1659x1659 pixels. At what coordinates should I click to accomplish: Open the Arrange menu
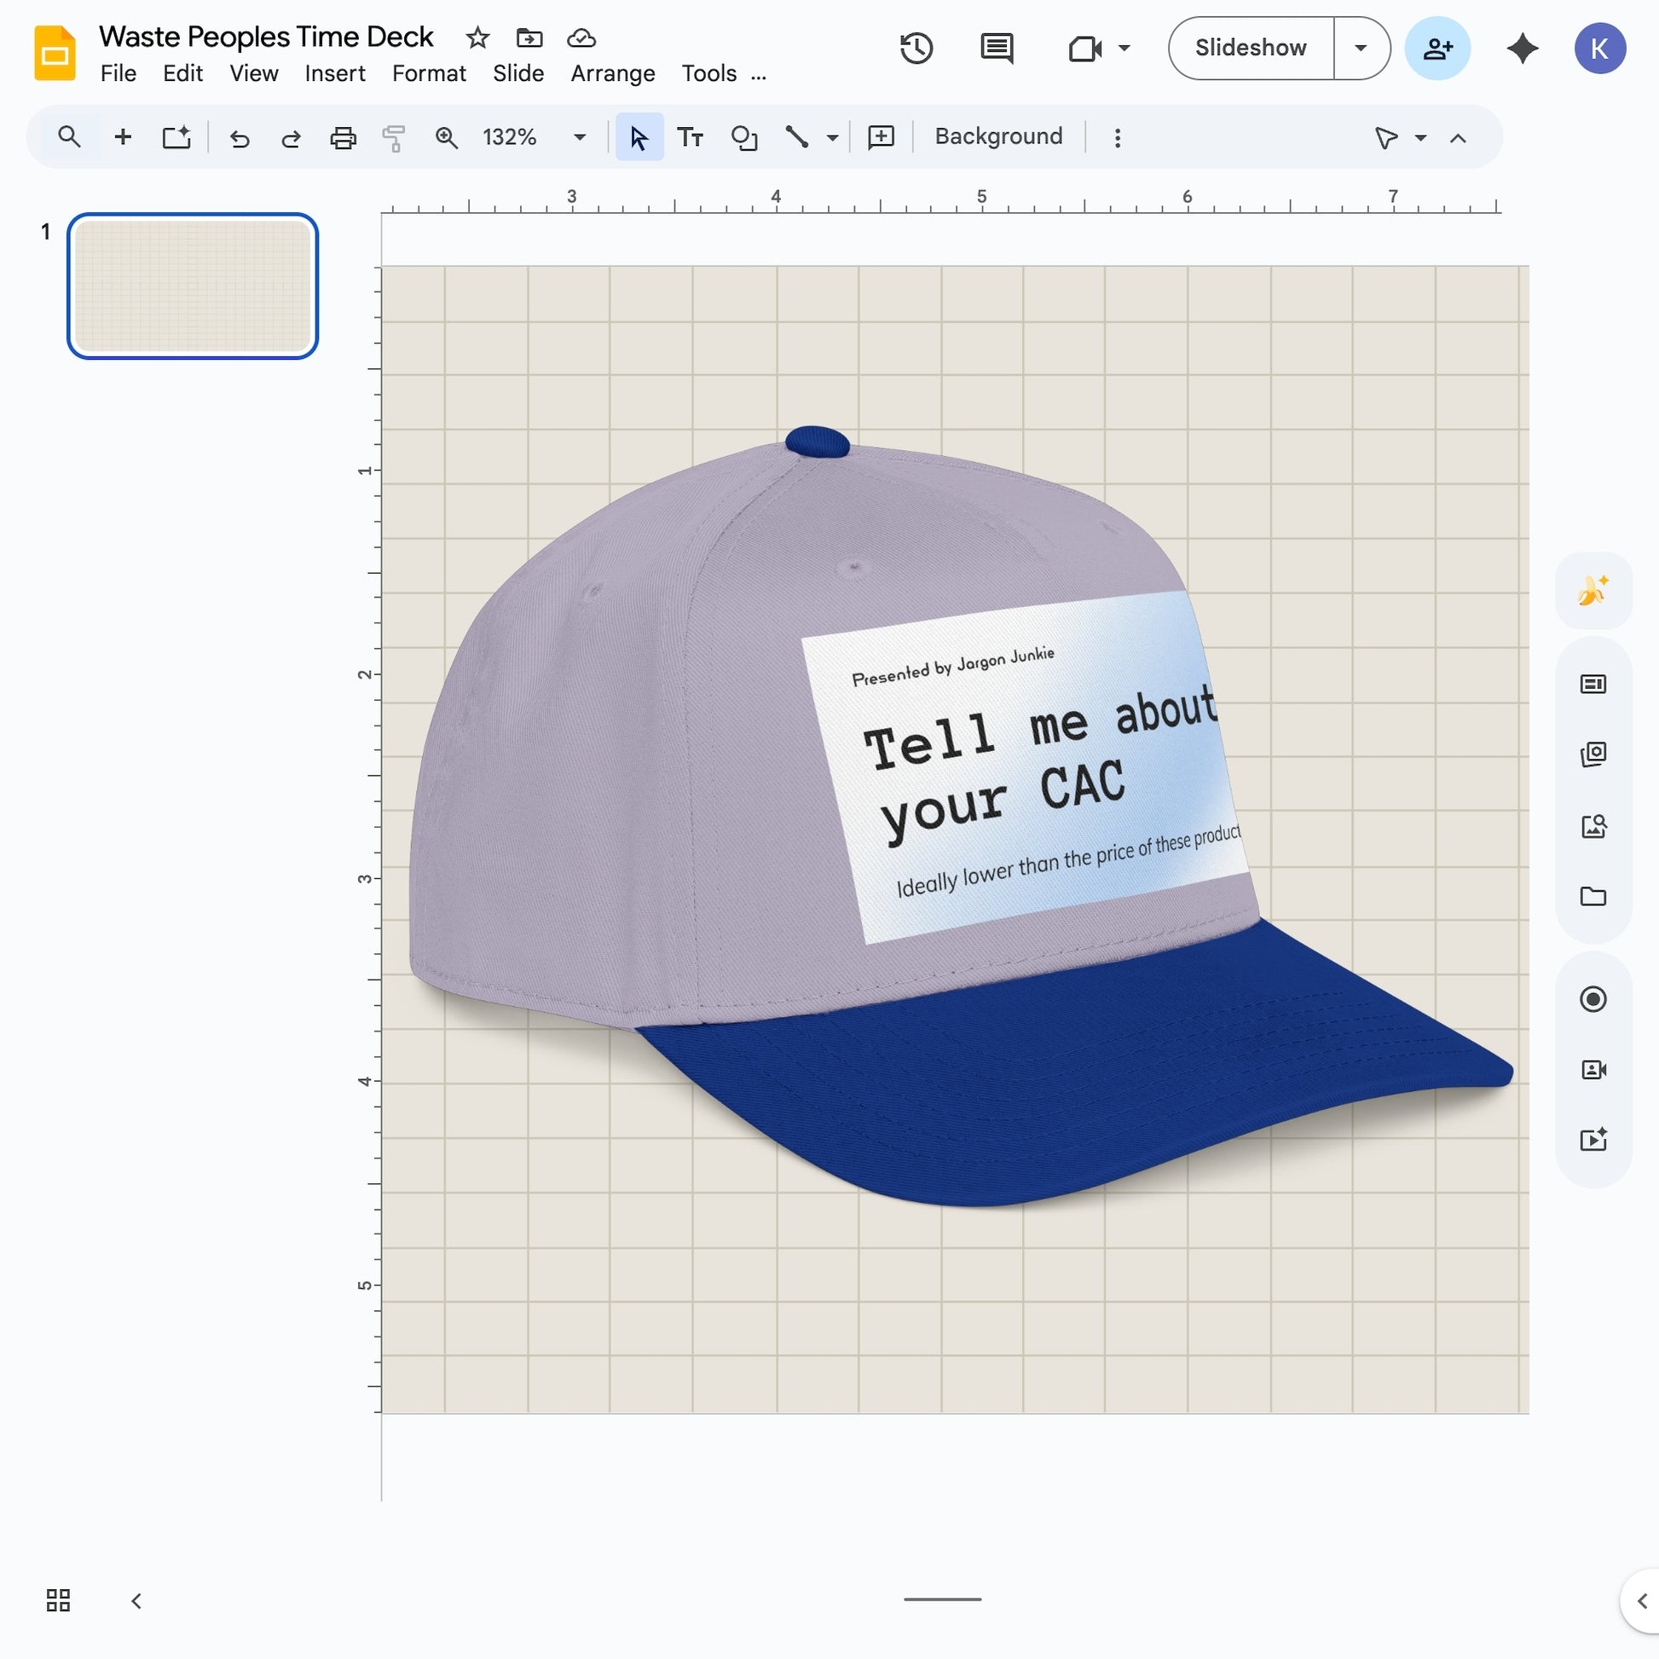[x=611, y=74]
